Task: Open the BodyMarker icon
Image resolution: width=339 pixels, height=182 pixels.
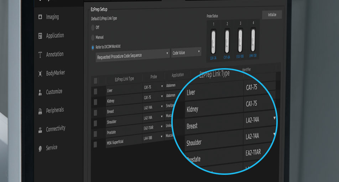Action: [x=40, y=74]
